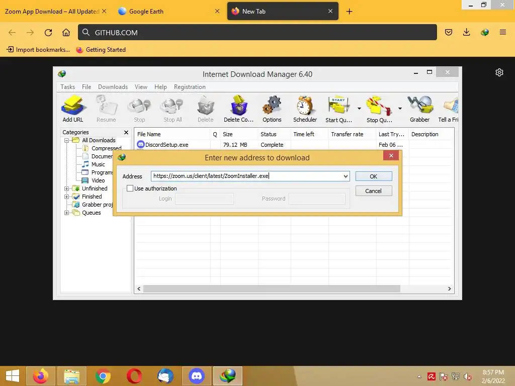Open the View menu

(x=141, y=87)
